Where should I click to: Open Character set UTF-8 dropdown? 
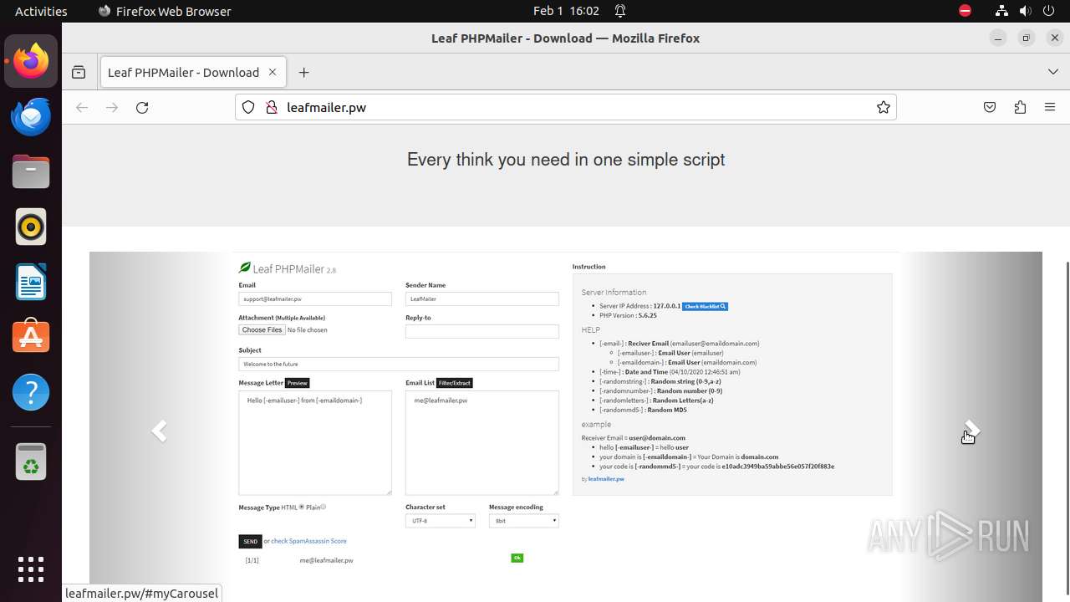(441, 520)
